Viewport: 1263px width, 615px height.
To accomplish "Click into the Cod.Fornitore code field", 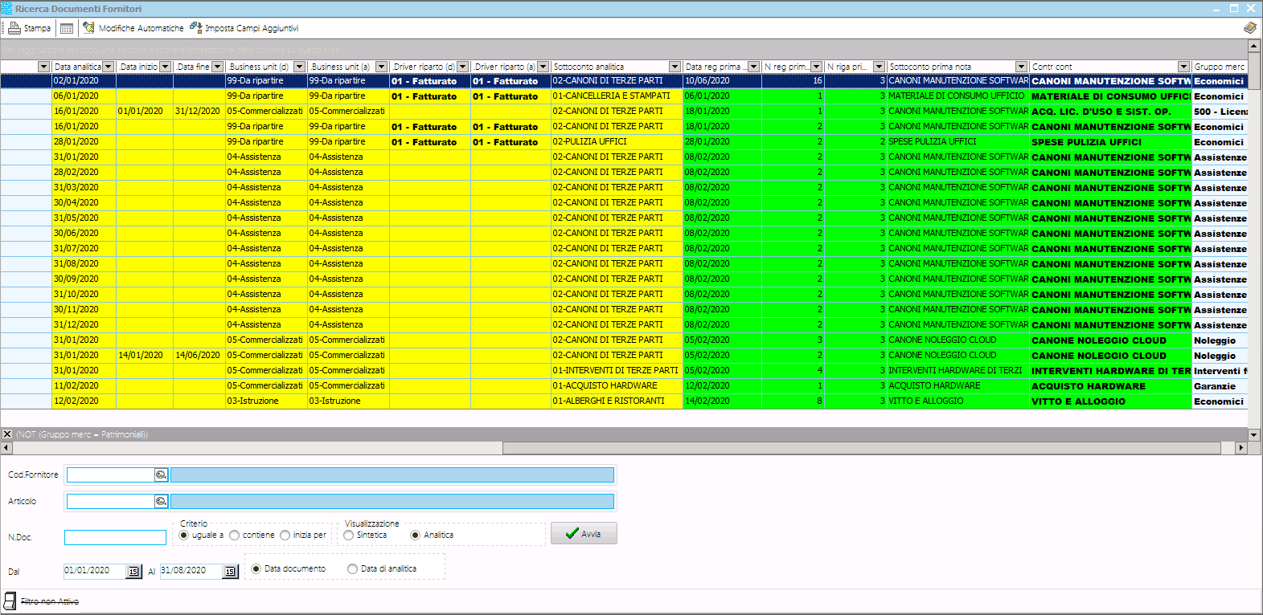I will click(110, 475).
